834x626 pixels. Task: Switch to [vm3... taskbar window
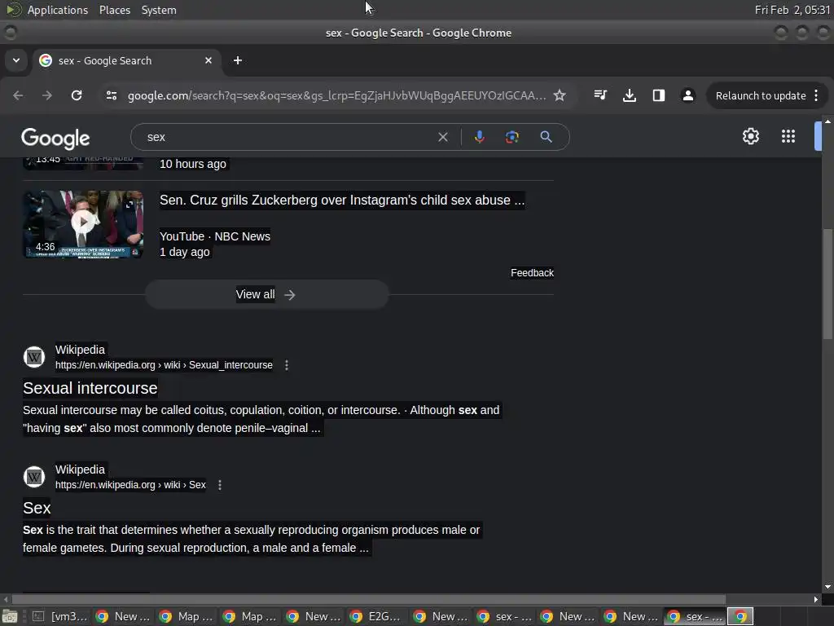click(x=59, y=616)
